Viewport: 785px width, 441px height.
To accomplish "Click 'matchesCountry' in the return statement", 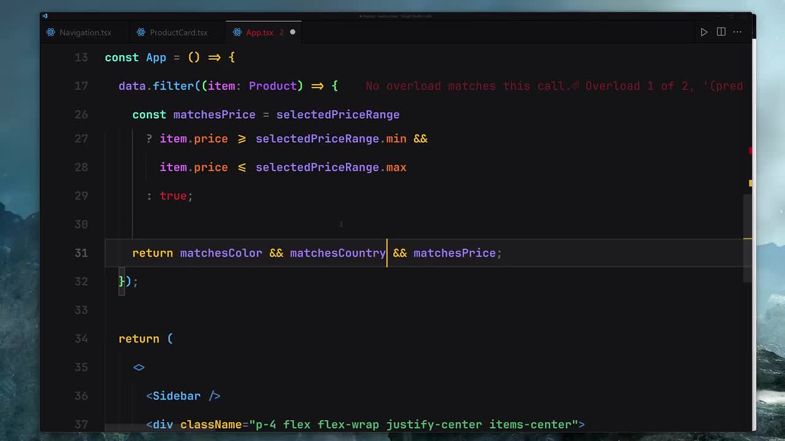I will [x=338, y=253].
